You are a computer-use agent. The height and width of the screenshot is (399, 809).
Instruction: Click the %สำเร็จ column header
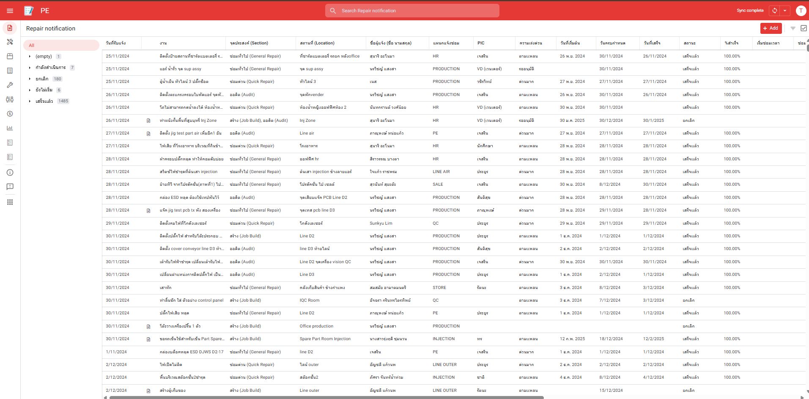pos(736,43)
